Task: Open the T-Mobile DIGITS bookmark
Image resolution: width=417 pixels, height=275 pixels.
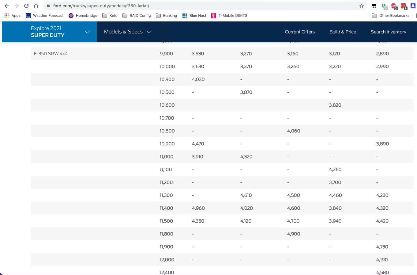Action: 229,16
